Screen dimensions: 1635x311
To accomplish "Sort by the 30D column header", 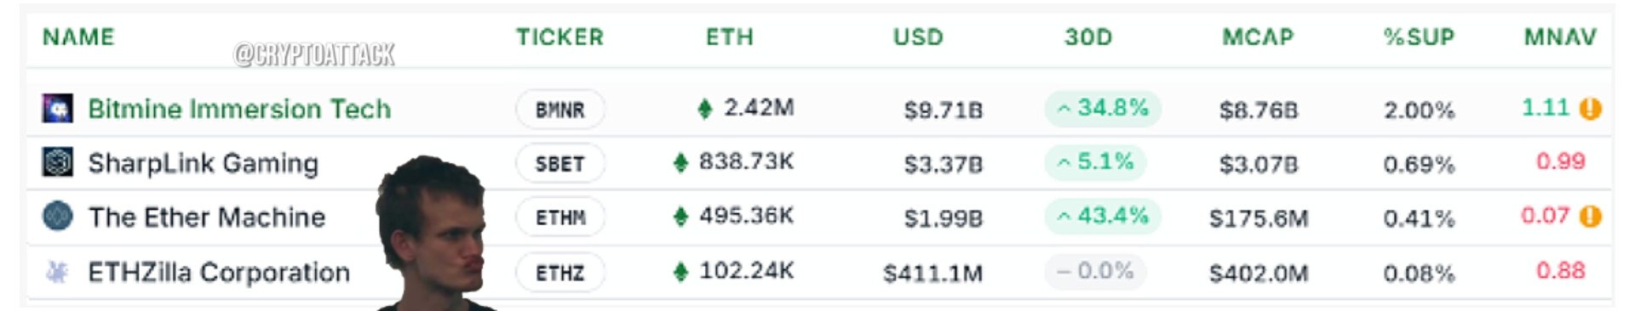I will [x=1088, y=37].
